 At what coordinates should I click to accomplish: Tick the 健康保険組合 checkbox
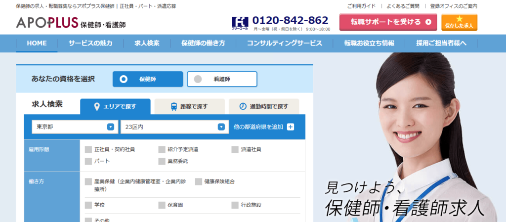pos(199,181)
